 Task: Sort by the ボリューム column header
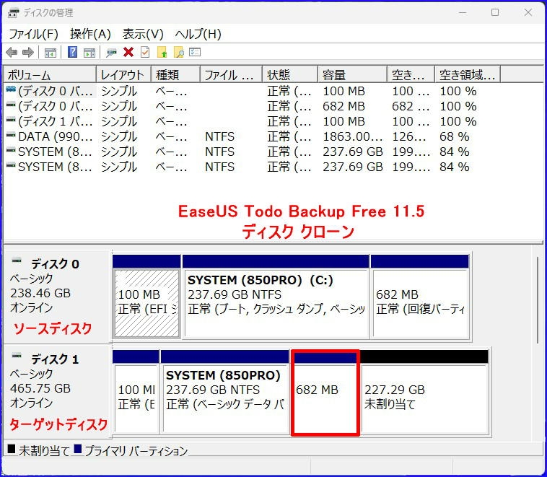pos(50,74)
